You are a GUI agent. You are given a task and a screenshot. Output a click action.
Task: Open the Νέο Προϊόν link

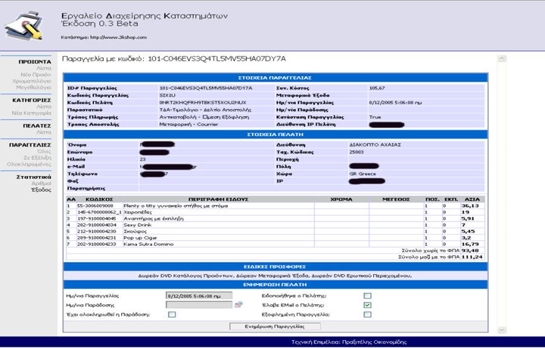pos(36,74)
